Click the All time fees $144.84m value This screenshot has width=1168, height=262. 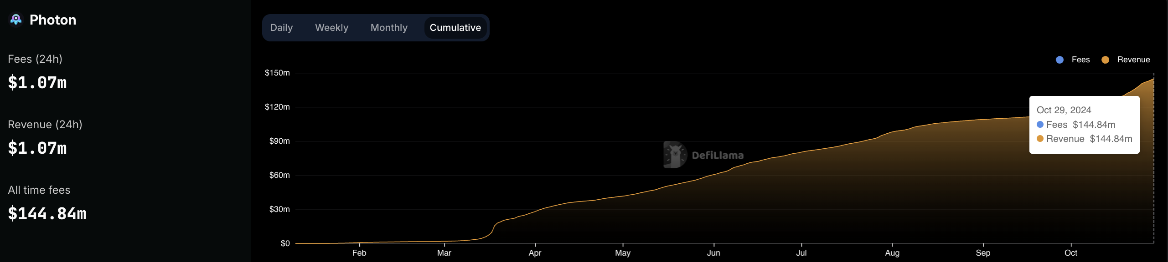click(47, 213)
